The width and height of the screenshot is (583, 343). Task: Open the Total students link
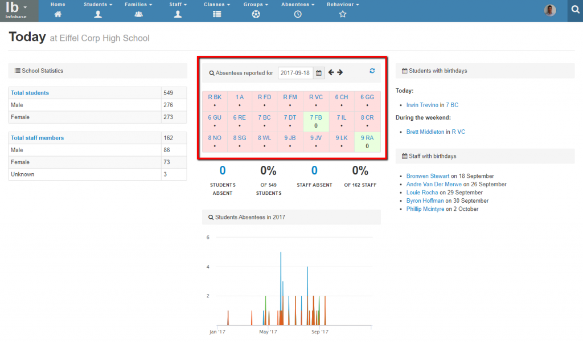30,93
